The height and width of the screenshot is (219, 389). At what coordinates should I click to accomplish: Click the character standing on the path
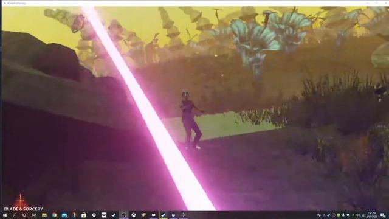[191, 120]
